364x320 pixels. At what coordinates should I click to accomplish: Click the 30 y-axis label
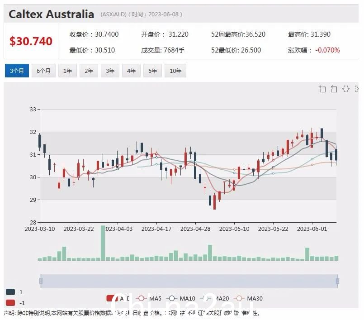click(33, 177)
